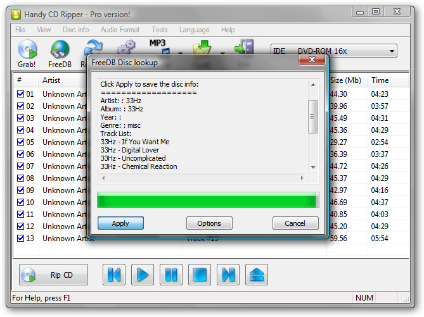Toggle track 07 checkbox
The width and height of the screenshot is (424, 317).
(x=20, y=166)
